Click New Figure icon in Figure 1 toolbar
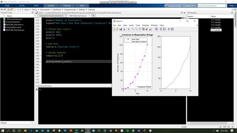This screenshot has height=133, width=237. pos(114,29)
